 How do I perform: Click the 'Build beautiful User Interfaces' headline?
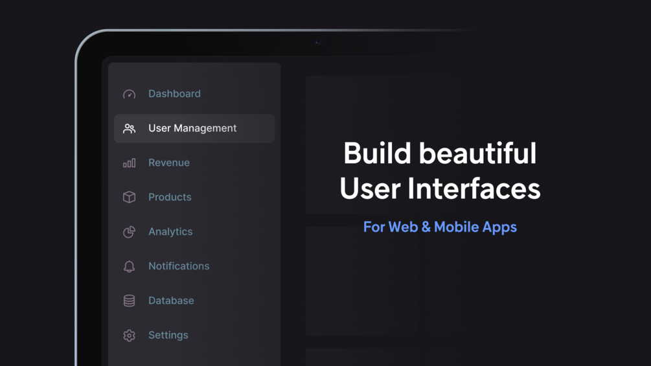pyautogui.click(x=440, y=170)
